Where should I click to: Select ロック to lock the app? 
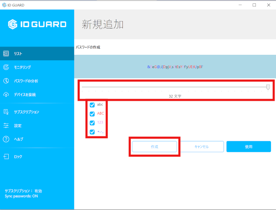(37, 157)
